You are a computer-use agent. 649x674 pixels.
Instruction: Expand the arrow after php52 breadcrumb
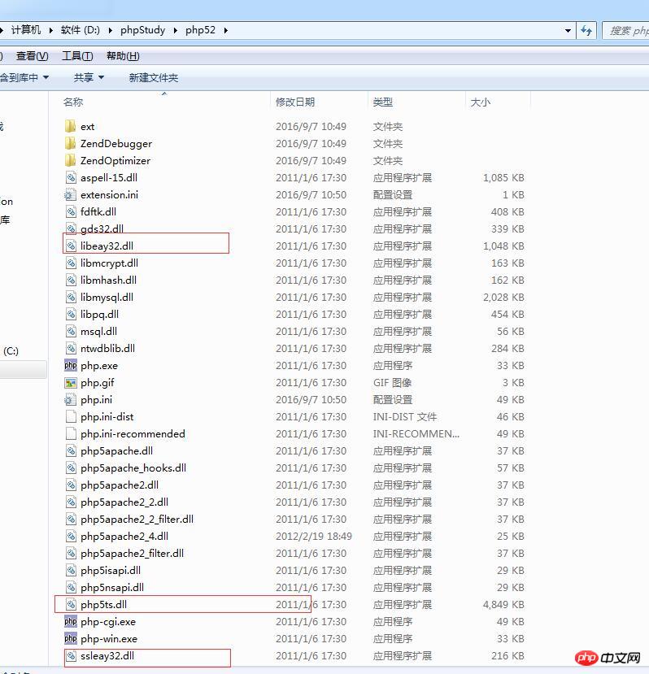coord(226,30)
